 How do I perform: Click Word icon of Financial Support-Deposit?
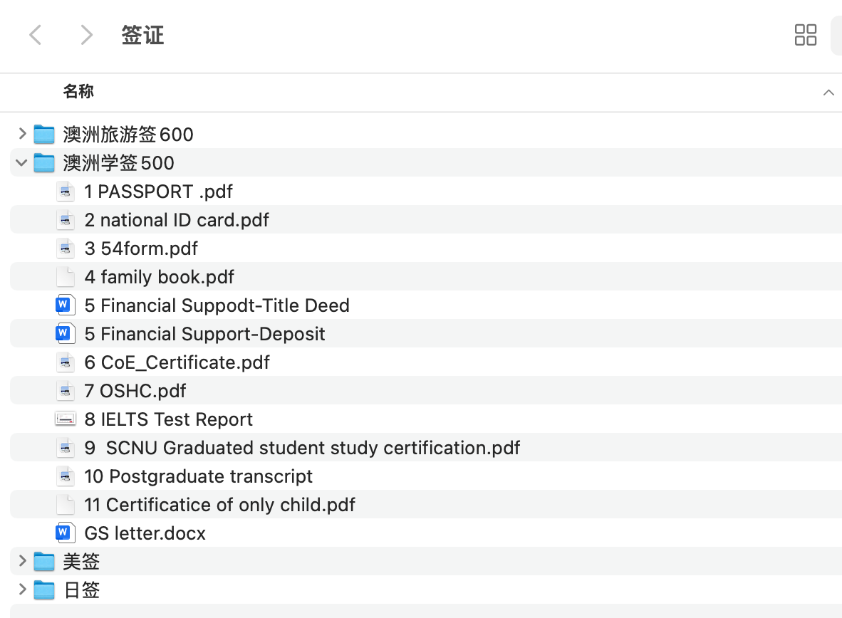point(66,334)
